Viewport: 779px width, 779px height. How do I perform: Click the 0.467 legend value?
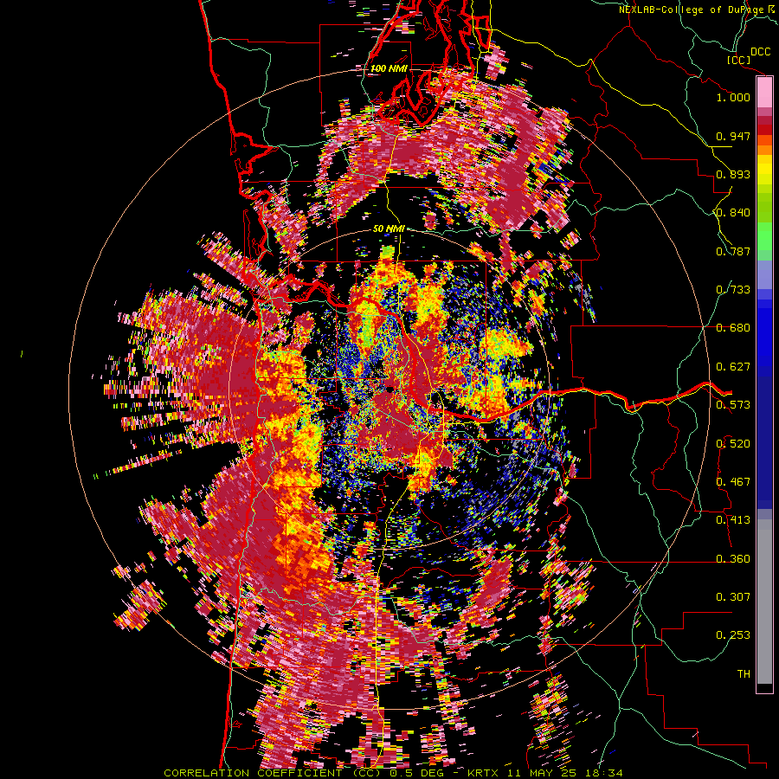(x=733, y=482)
